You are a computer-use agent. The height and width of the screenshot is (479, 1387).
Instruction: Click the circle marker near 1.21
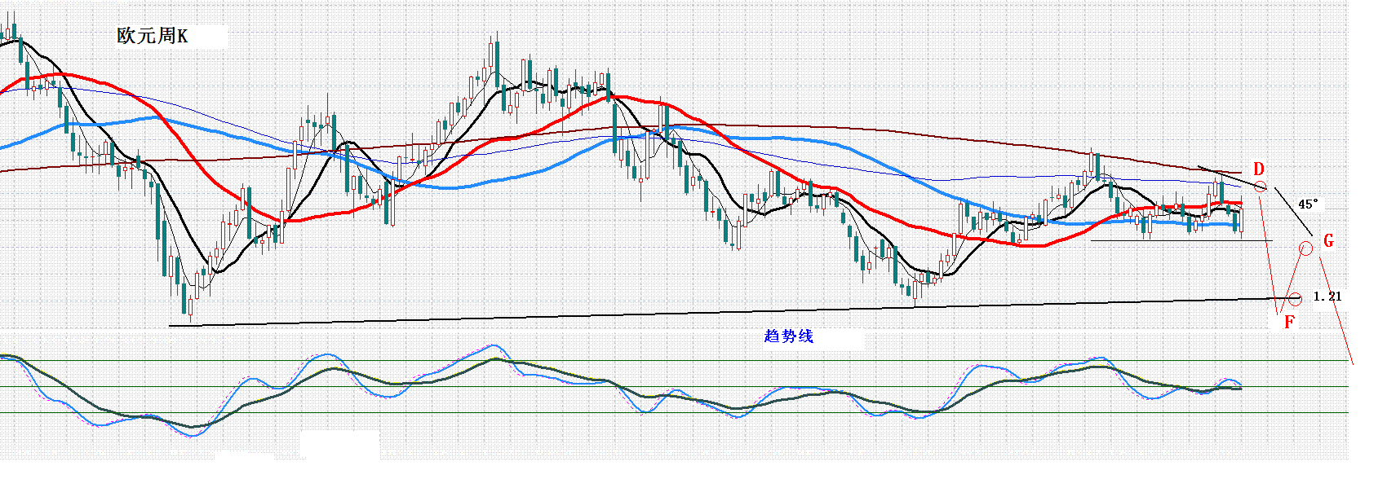pyautogui.click(x=1294, y=299)
